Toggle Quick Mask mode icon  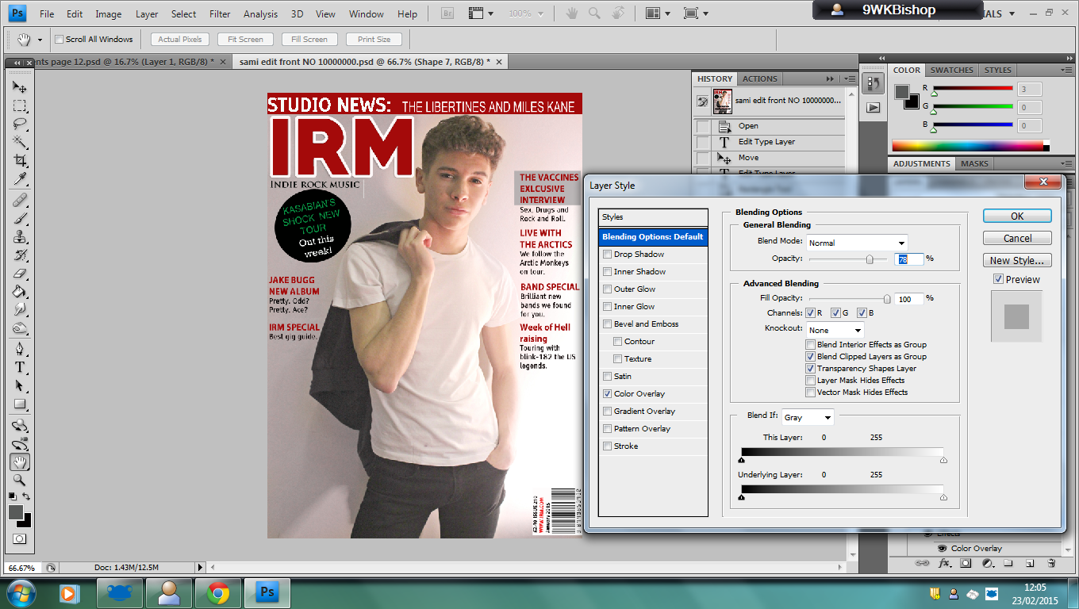pyautogui.click(x=20, y=539)
